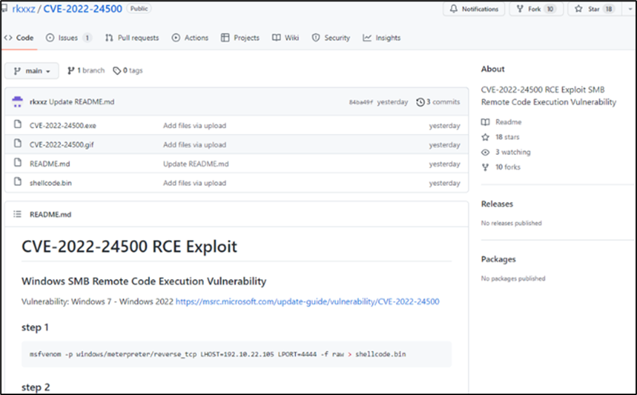Click the table icon on Projects tab

point(225,38)
